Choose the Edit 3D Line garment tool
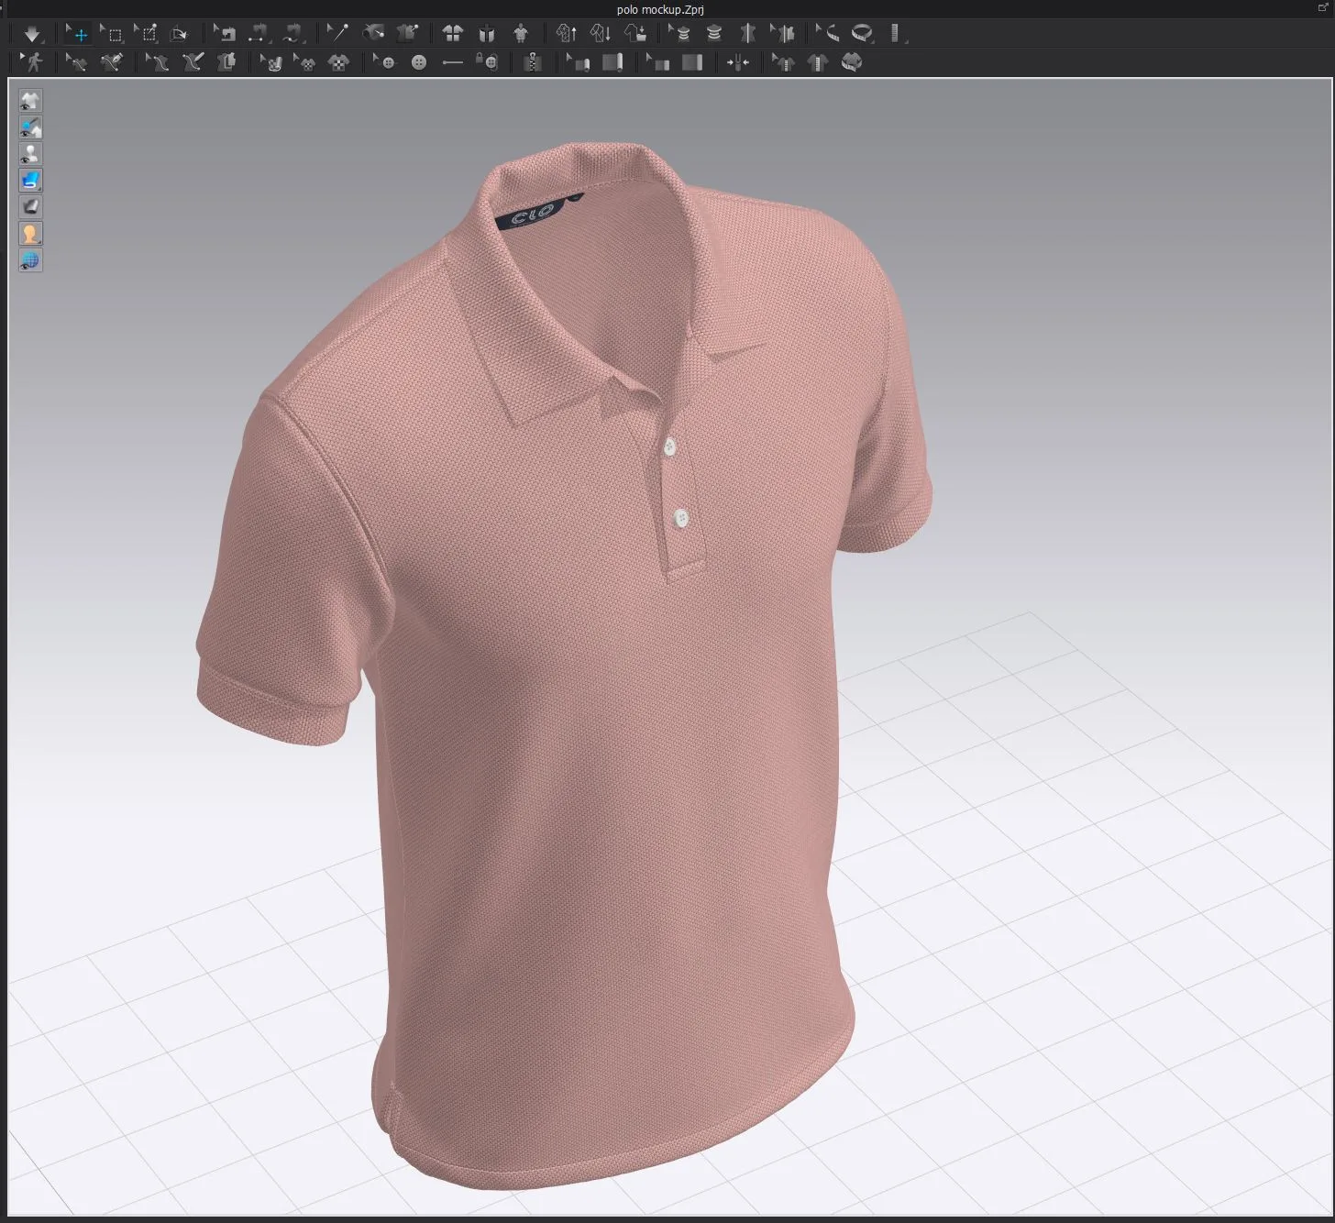The width and height of the screenshot is (1335, 1223). pos(158,62)
